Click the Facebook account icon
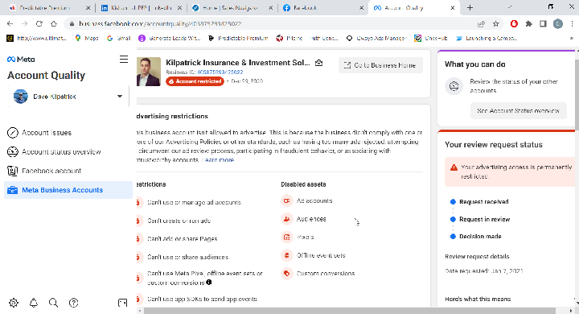 click(13, 171)
